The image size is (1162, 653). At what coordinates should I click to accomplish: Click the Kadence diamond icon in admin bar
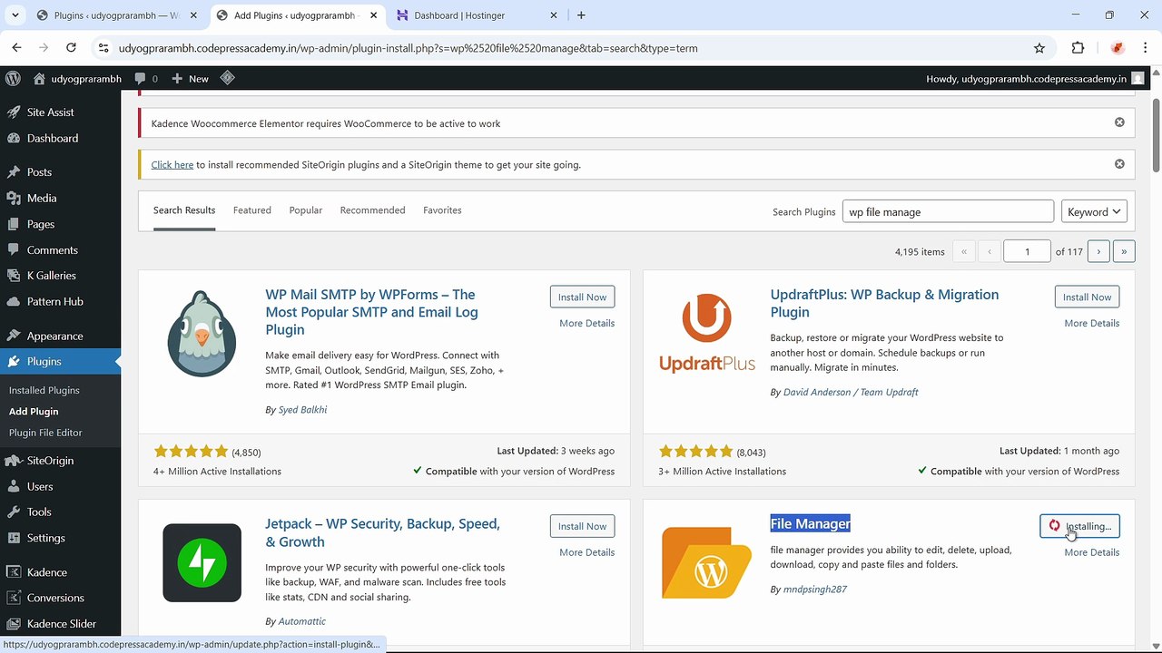tap(228, 78)
